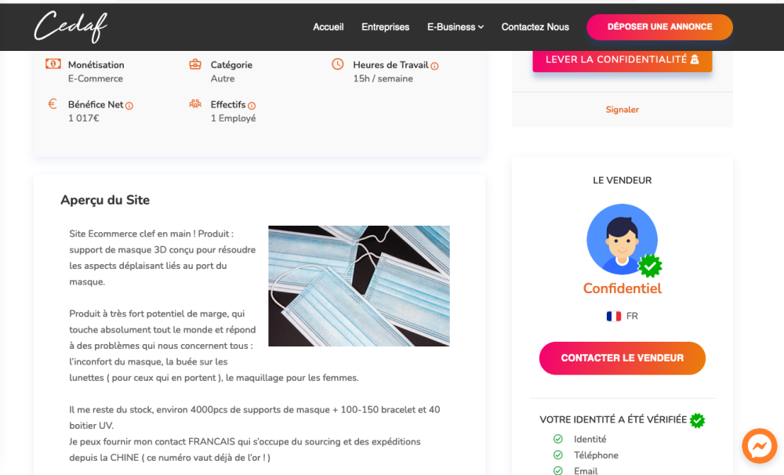This screenshot has width=784, height=475.
Task: Open the Messenger chat bubble icon
Action: pyautogui.click(x=759, y=445)
